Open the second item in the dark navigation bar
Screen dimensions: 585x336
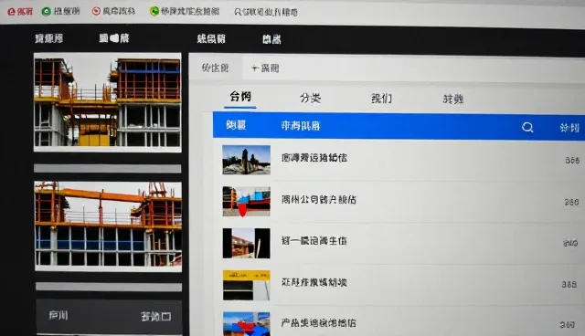point(114,38)
